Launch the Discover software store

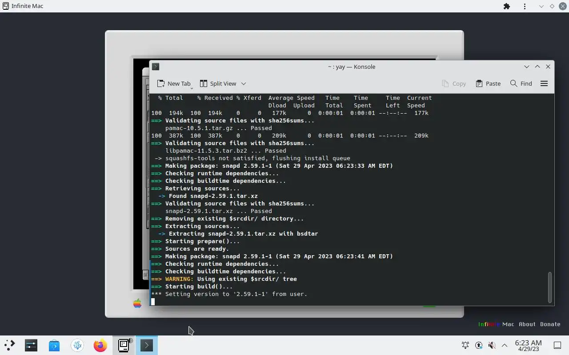coord(54,345)
